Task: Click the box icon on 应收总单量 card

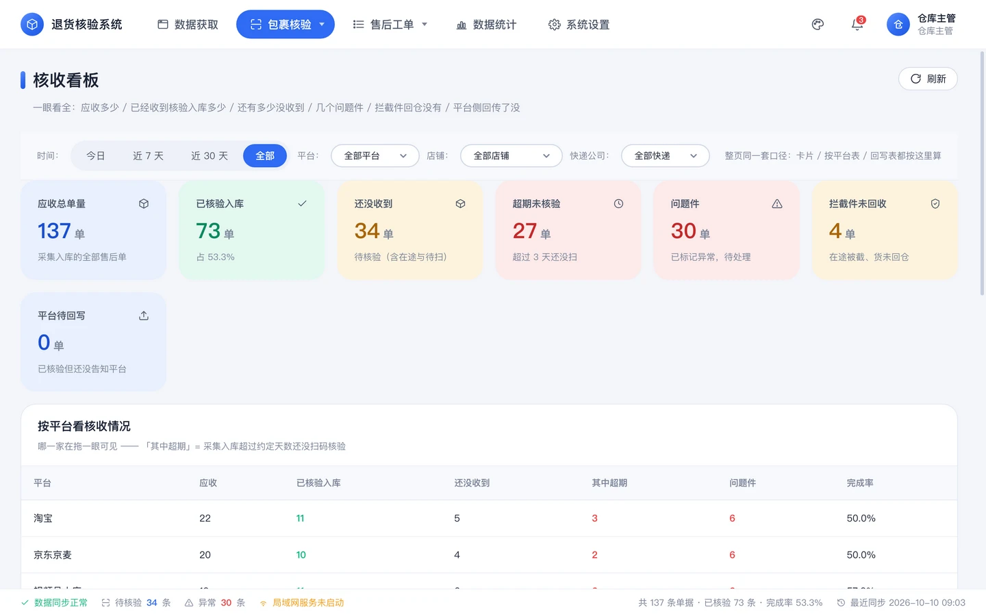Action: [x=144, y=204]
